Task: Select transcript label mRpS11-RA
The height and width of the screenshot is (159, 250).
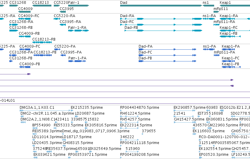Action: 224,22
